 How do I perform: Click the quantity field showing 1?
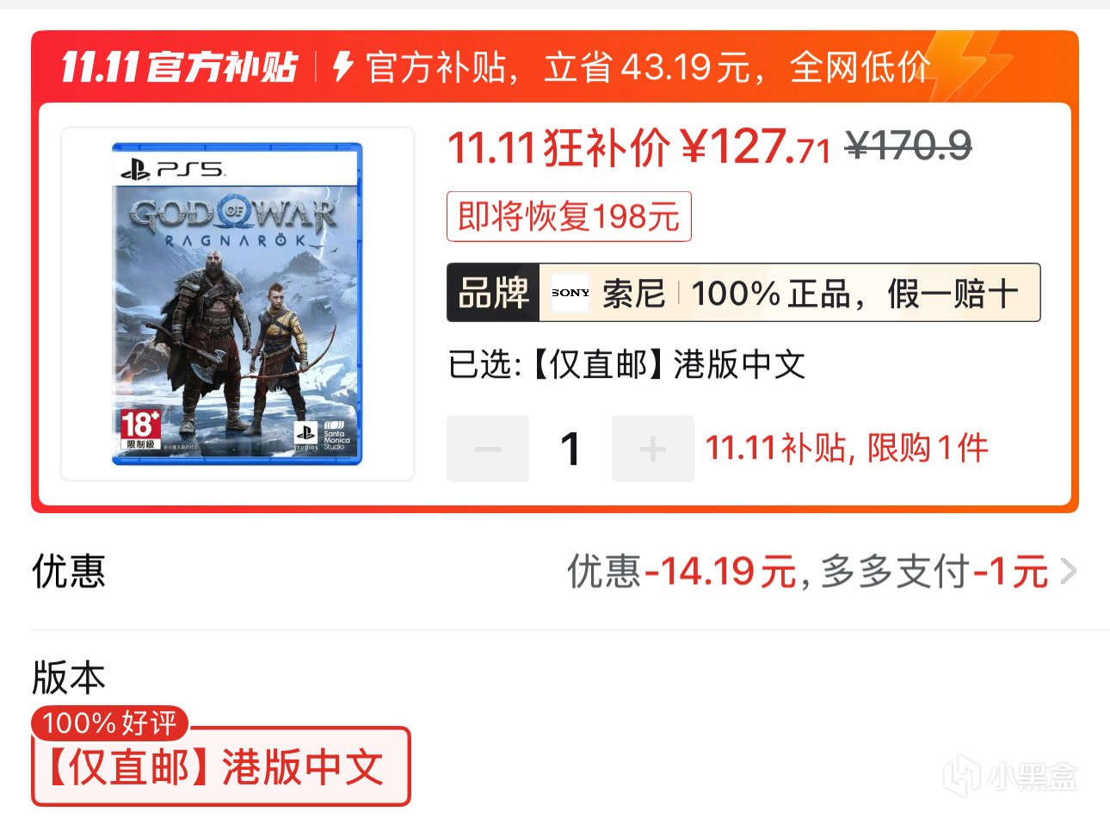570,449
